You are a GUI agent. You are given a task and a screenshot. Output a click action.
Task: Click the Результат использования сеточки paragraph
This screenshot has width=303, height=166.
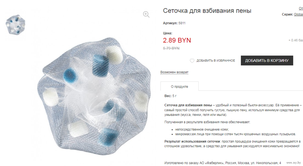(232, 144)
